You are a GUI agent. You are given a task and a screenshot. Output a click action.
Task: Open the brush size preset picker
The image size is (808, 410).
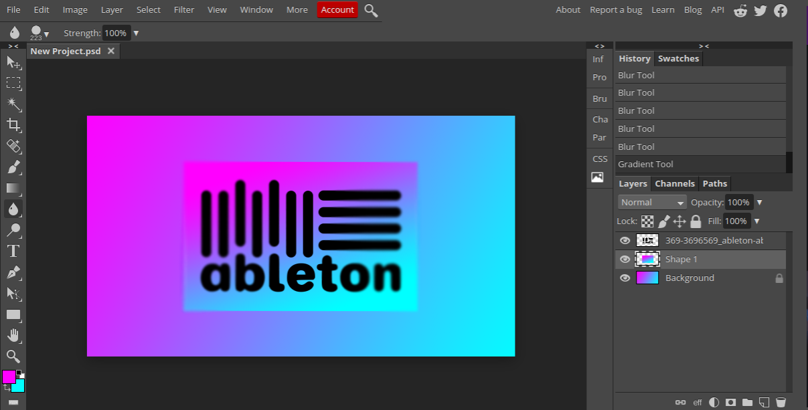coord(39,32)
